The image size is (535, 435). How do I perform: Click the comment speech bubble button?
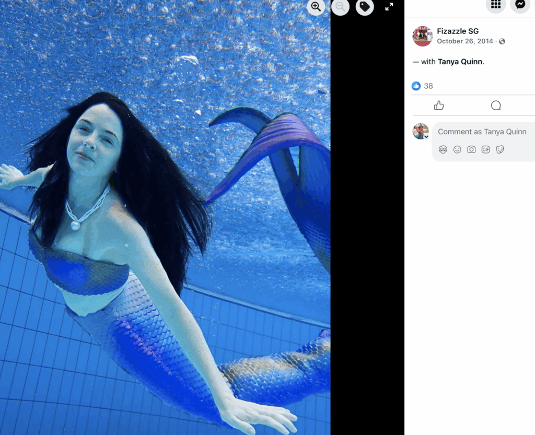click(x=496, y=105)
